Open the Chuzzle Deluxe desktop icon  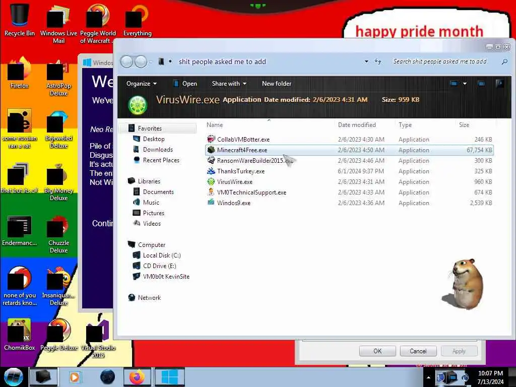point(58,234)
